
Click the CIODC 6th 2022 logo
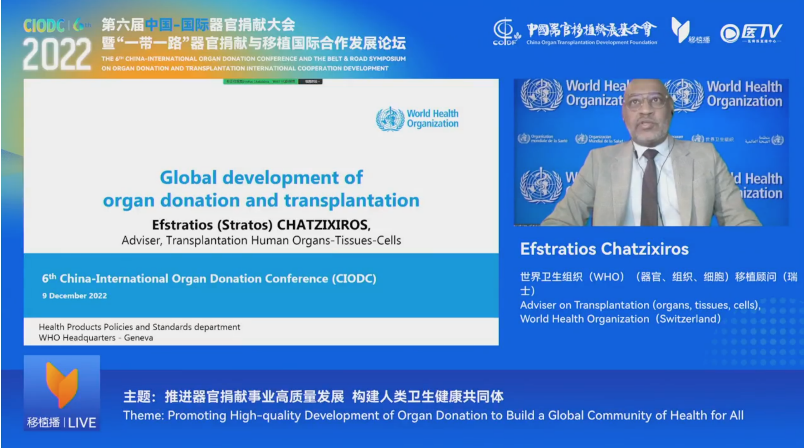57,44
